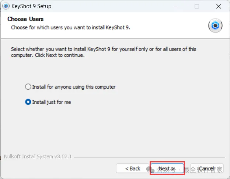This screenshot has width=230, height=179.
Task: Continue installation with the Next button
Action: pyautogui.click(x=167, y=168)
